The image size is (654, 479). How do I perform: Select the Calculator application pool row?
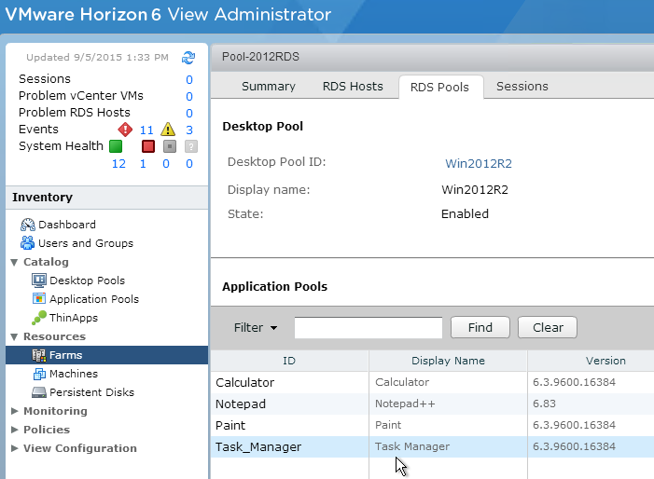coord(432,382)
